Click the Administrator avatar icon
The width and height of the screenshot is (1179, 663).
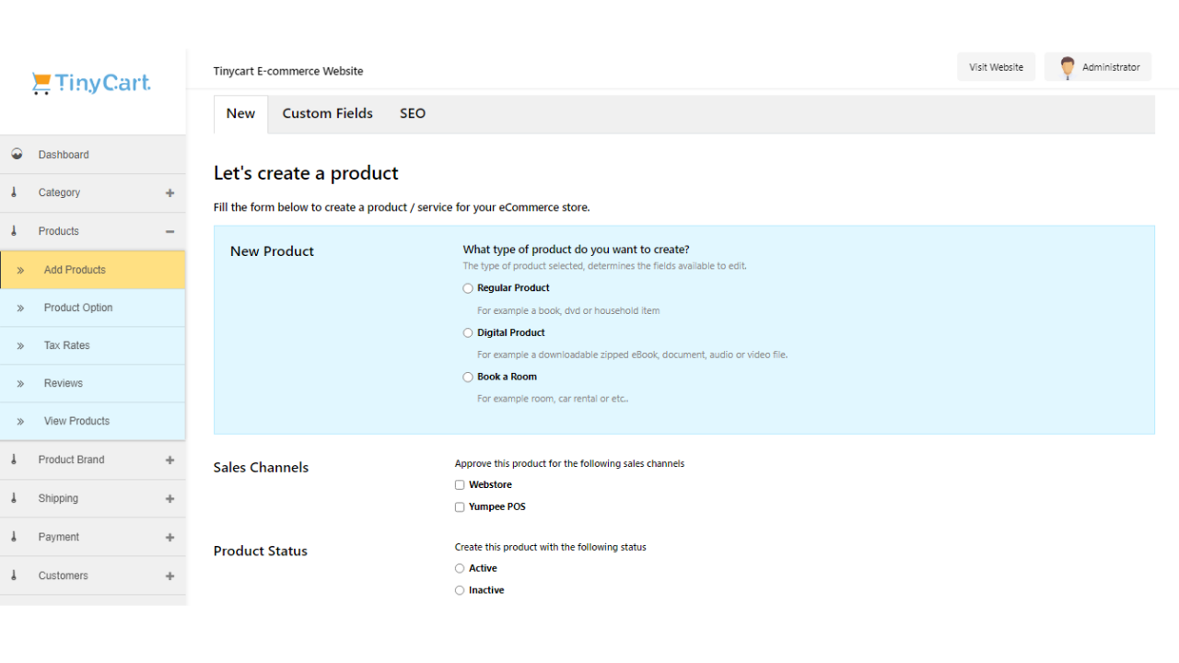1068,67
